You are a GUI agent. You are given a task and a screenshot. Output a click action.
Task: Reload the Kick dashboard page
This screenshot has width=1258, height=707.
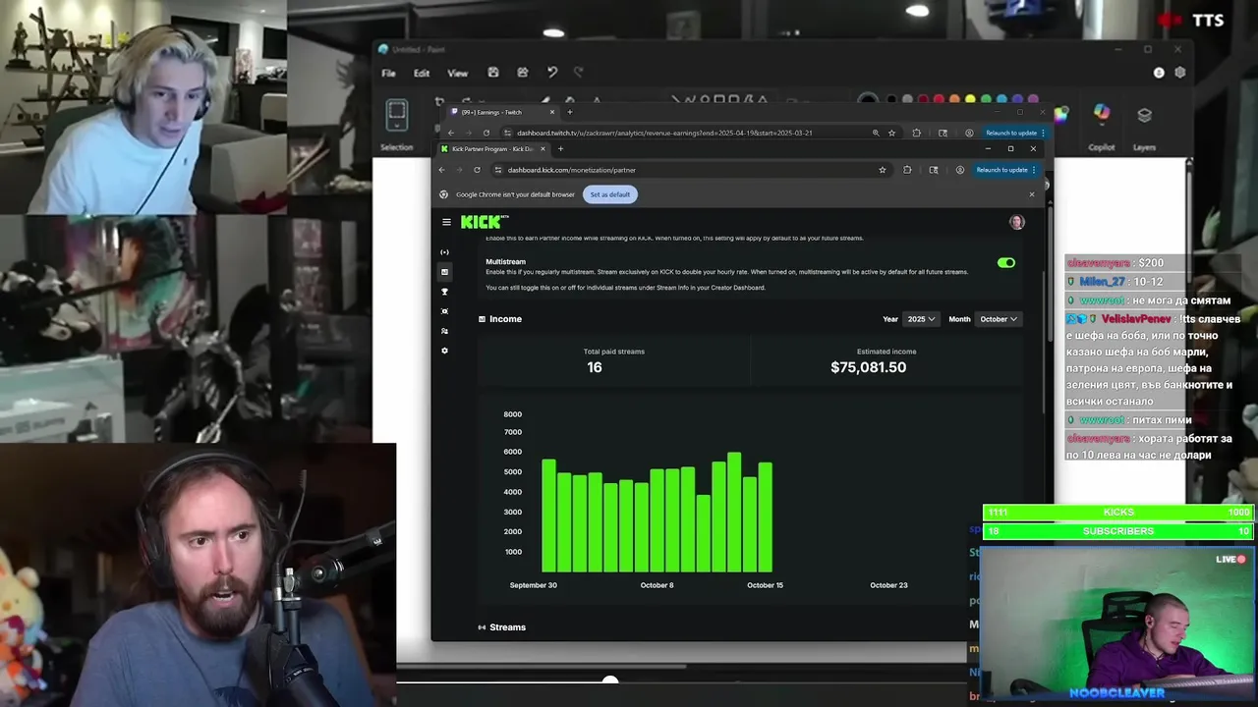tap(477, 170)
